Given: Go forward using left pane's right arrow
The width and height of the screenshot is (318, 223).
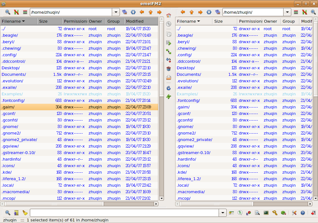Looking at the screenshot, I should coord(159,12).
